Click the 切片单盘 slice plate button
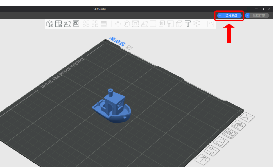The image size is (280, 167). (232, 15)
